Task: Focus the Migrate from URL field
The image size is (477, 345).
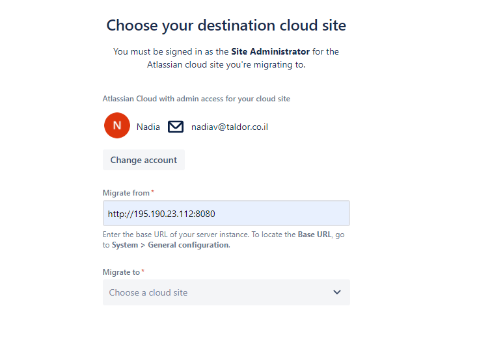Action: click(x=226, y=213)
